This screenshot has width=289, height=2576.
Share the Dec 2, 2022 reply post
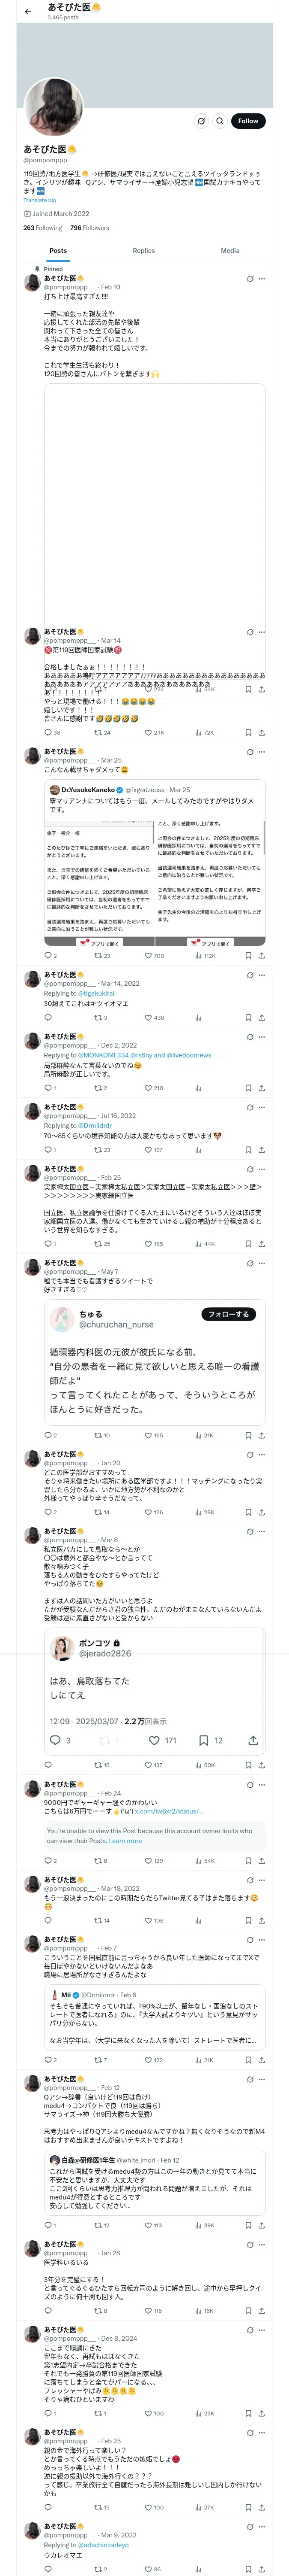coord(262,1087)
